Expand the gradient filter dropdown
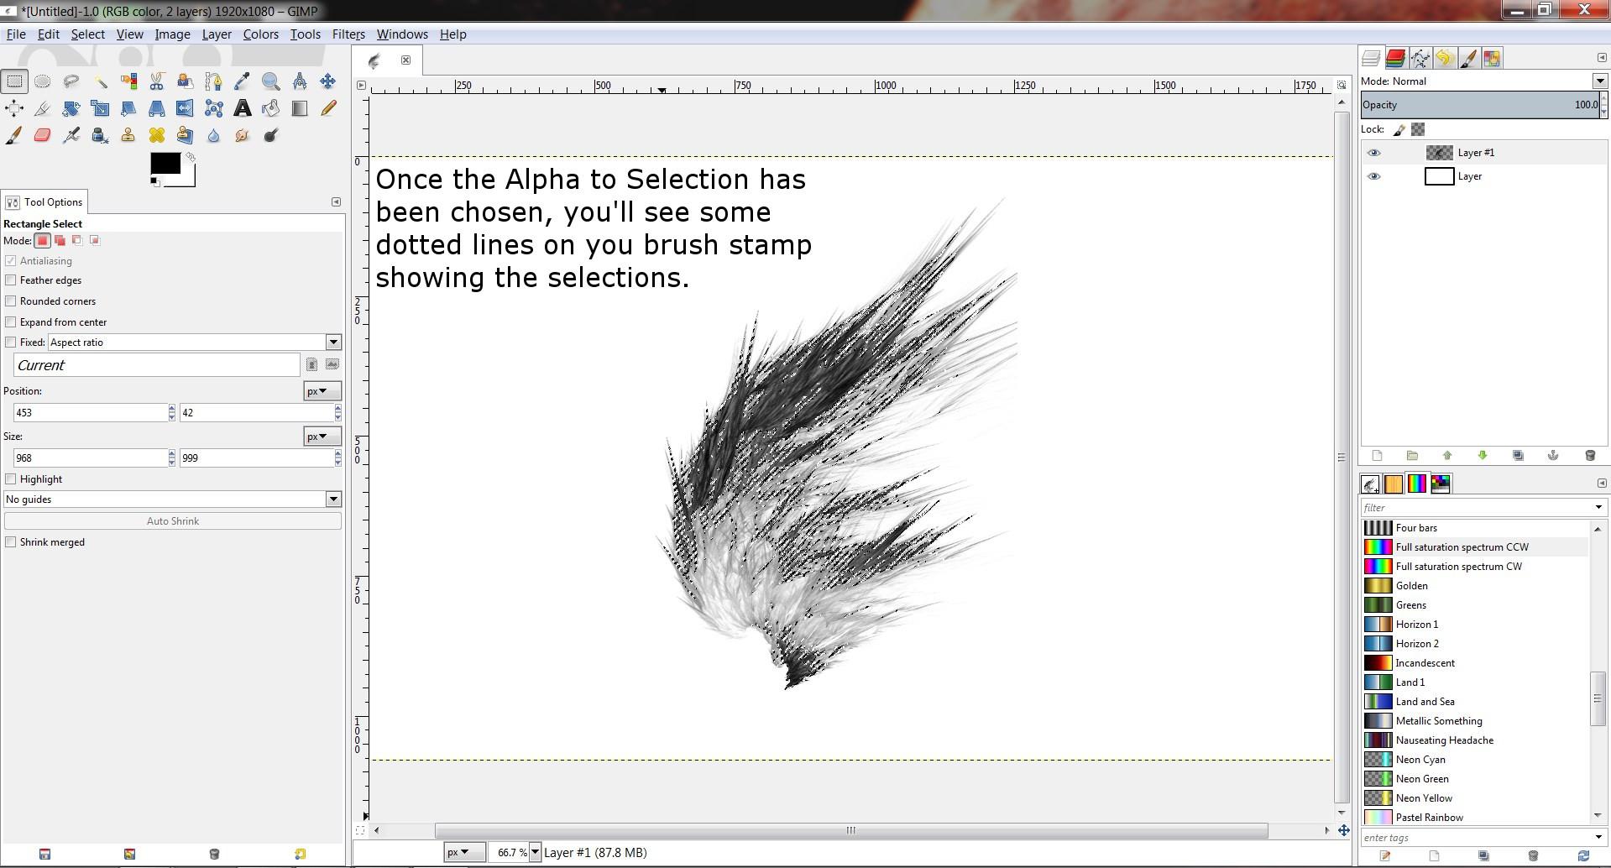 click(1598, 507)
